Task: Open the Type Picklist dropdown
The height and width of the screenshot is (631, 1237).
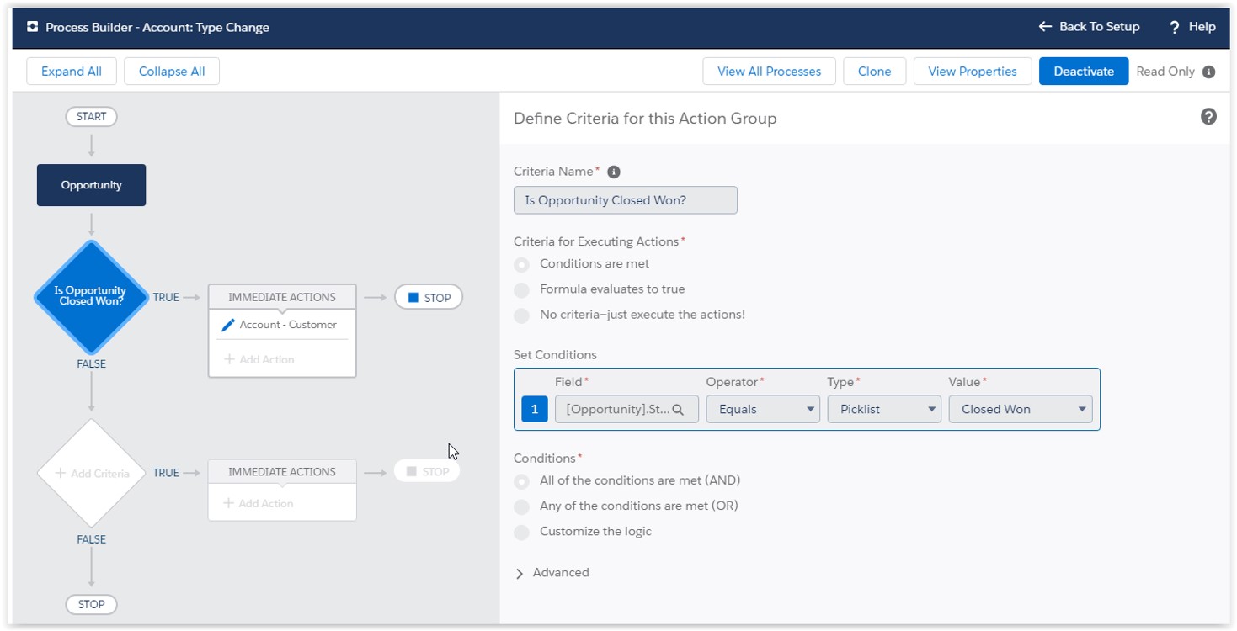Action: pos(883,410)
